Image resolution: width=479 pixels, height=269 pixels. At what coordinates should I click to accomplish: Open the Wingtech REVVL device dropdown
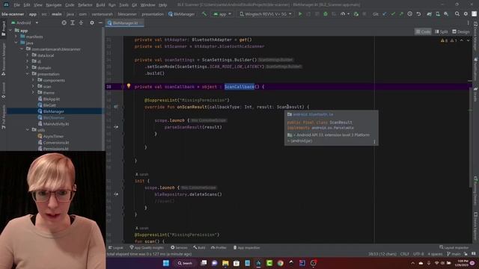(266, 14)
